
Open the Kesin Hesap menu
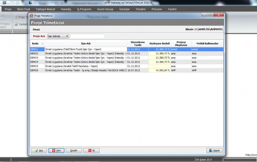click(x=105, y=9)
